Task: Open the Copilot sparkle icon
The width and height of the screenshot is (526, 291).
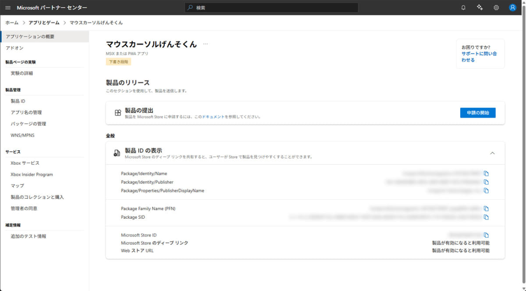Action: [480, 7]
